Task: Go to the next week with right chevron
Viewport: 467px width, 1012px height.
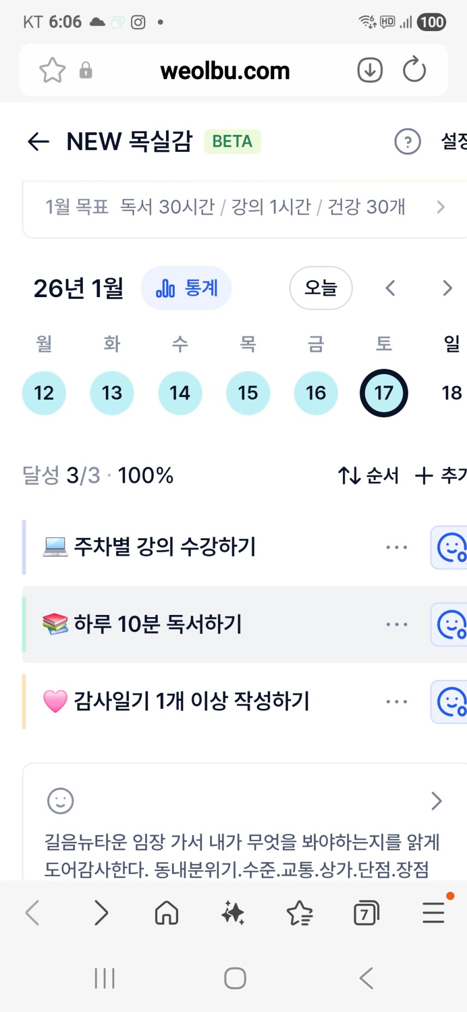Action: tap(447, 288)
